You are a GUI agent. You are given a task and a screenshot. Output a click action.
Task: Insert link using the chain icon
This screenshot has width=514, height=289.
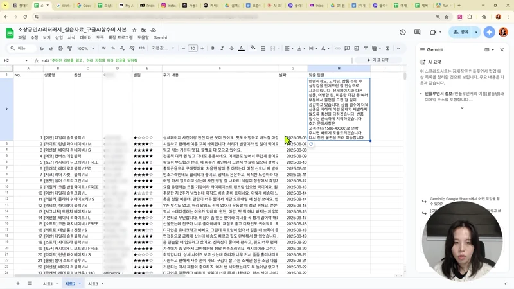338,49
